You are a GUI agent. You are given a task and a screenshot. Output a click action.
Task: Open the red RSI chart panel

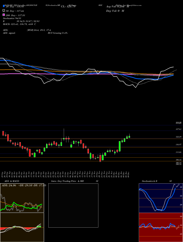(x=161, y=227)
